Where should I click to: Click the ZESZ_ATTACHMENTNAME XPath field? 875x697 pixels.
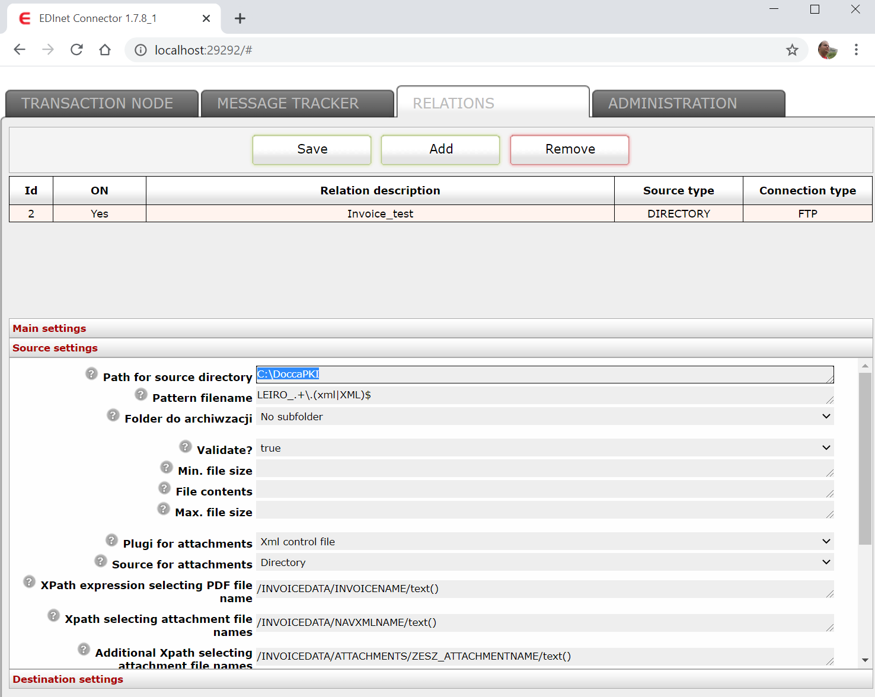pyautogui.click(x=545, y=657)
